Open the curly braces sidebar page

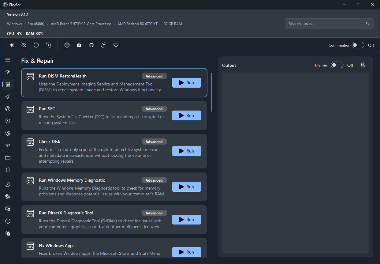tap(8, 170)
